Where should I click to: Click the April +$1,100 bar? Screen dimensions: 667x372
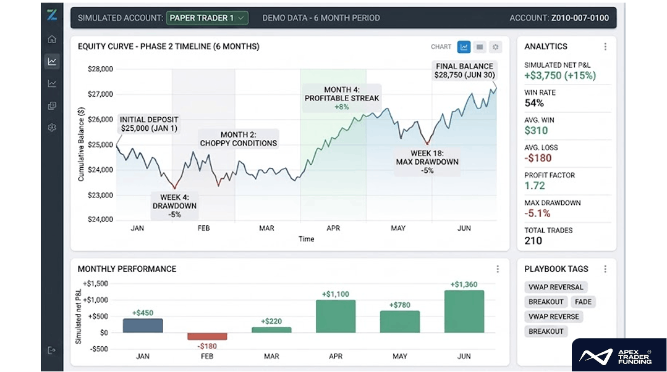(x=336, y=316)
